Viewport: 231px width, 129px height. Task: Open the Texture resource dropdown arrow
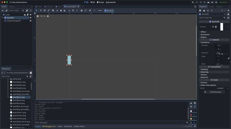[228, 27]
